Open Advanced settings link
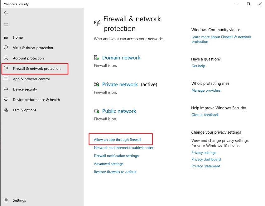This screenshot has width=265, height=206. [x=108, y=164]
